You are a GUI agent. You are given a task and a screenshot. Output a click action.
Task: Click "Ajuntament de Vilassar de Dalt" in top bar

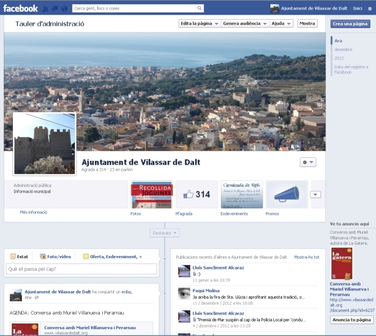click(314, 8)
